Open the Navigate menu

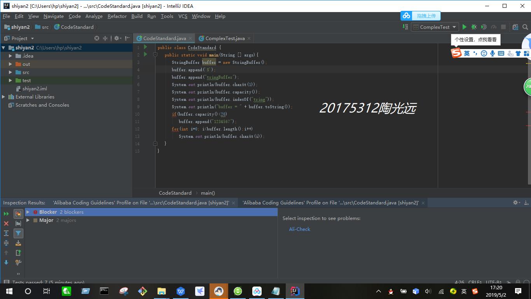click(54, 16)
